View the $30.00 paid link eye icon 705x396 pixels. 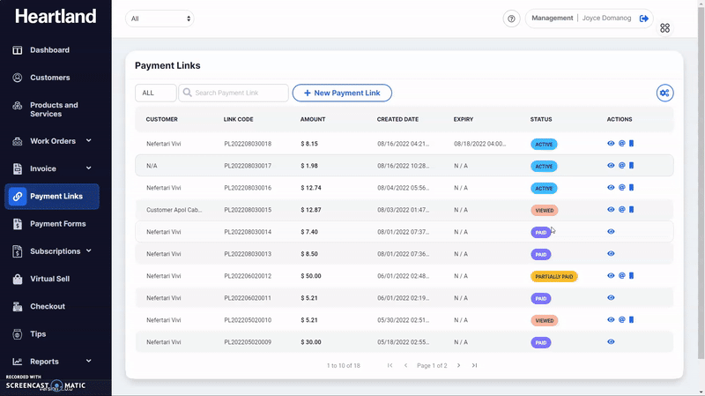pyautogui.click(x=611, y=342)
